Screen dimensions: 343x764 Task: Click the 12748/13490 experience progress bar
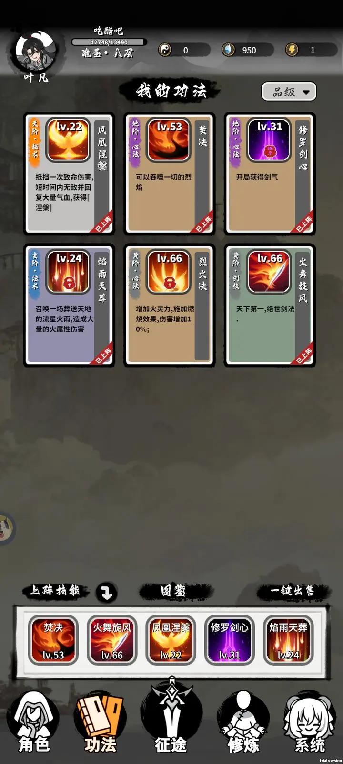[x=109, y=42]
